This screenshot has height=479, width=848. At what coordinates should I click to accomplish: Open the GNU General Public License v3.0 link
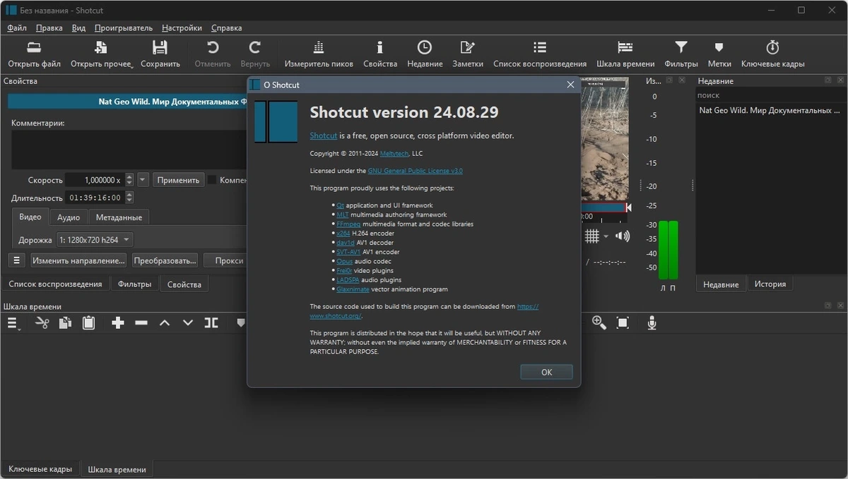pos(415,171)
